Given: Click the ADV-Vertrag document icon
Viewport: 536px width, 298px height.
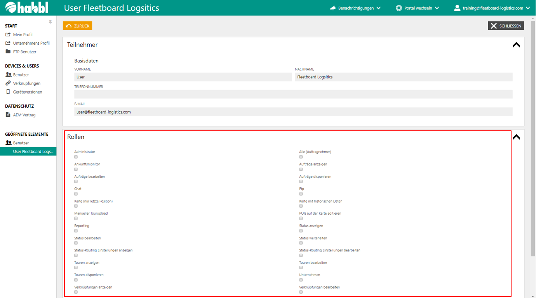Looking at the screenshot, I should [x=8, y=115].
